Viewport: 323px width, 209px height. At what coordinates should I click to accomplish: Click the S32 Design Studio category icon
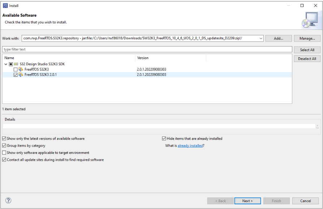pyautogui.click(x=16, y=64)
